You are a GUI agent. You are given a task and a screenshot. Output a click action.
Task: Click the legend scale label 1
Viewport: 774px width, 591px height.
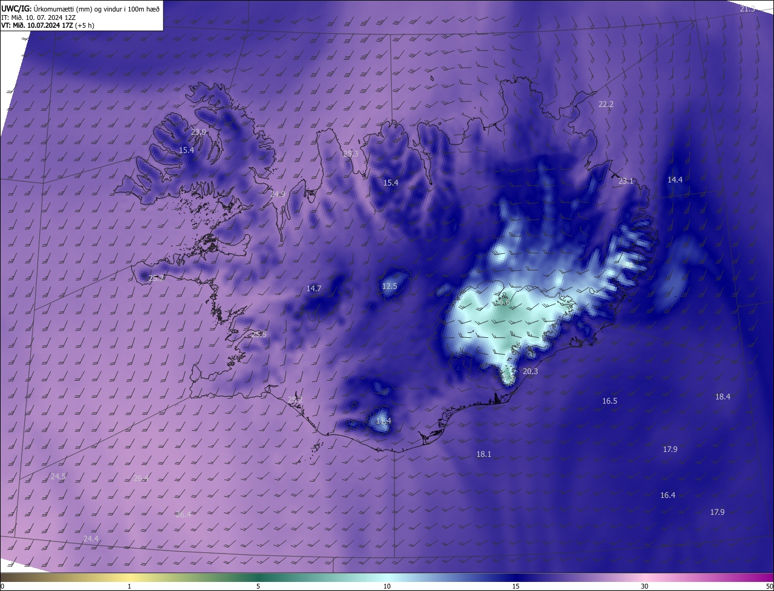click(x=129, y=586)
